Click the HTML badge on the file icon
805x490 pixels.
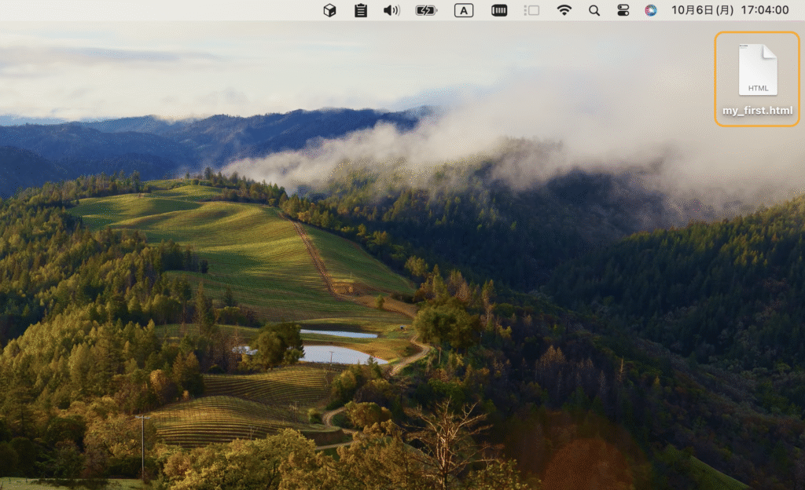pos(758,88)
